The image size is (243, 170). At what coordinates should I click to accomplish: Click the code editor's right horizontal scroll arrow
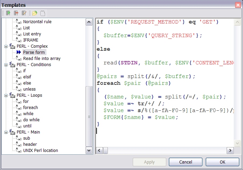click(230, 150)
